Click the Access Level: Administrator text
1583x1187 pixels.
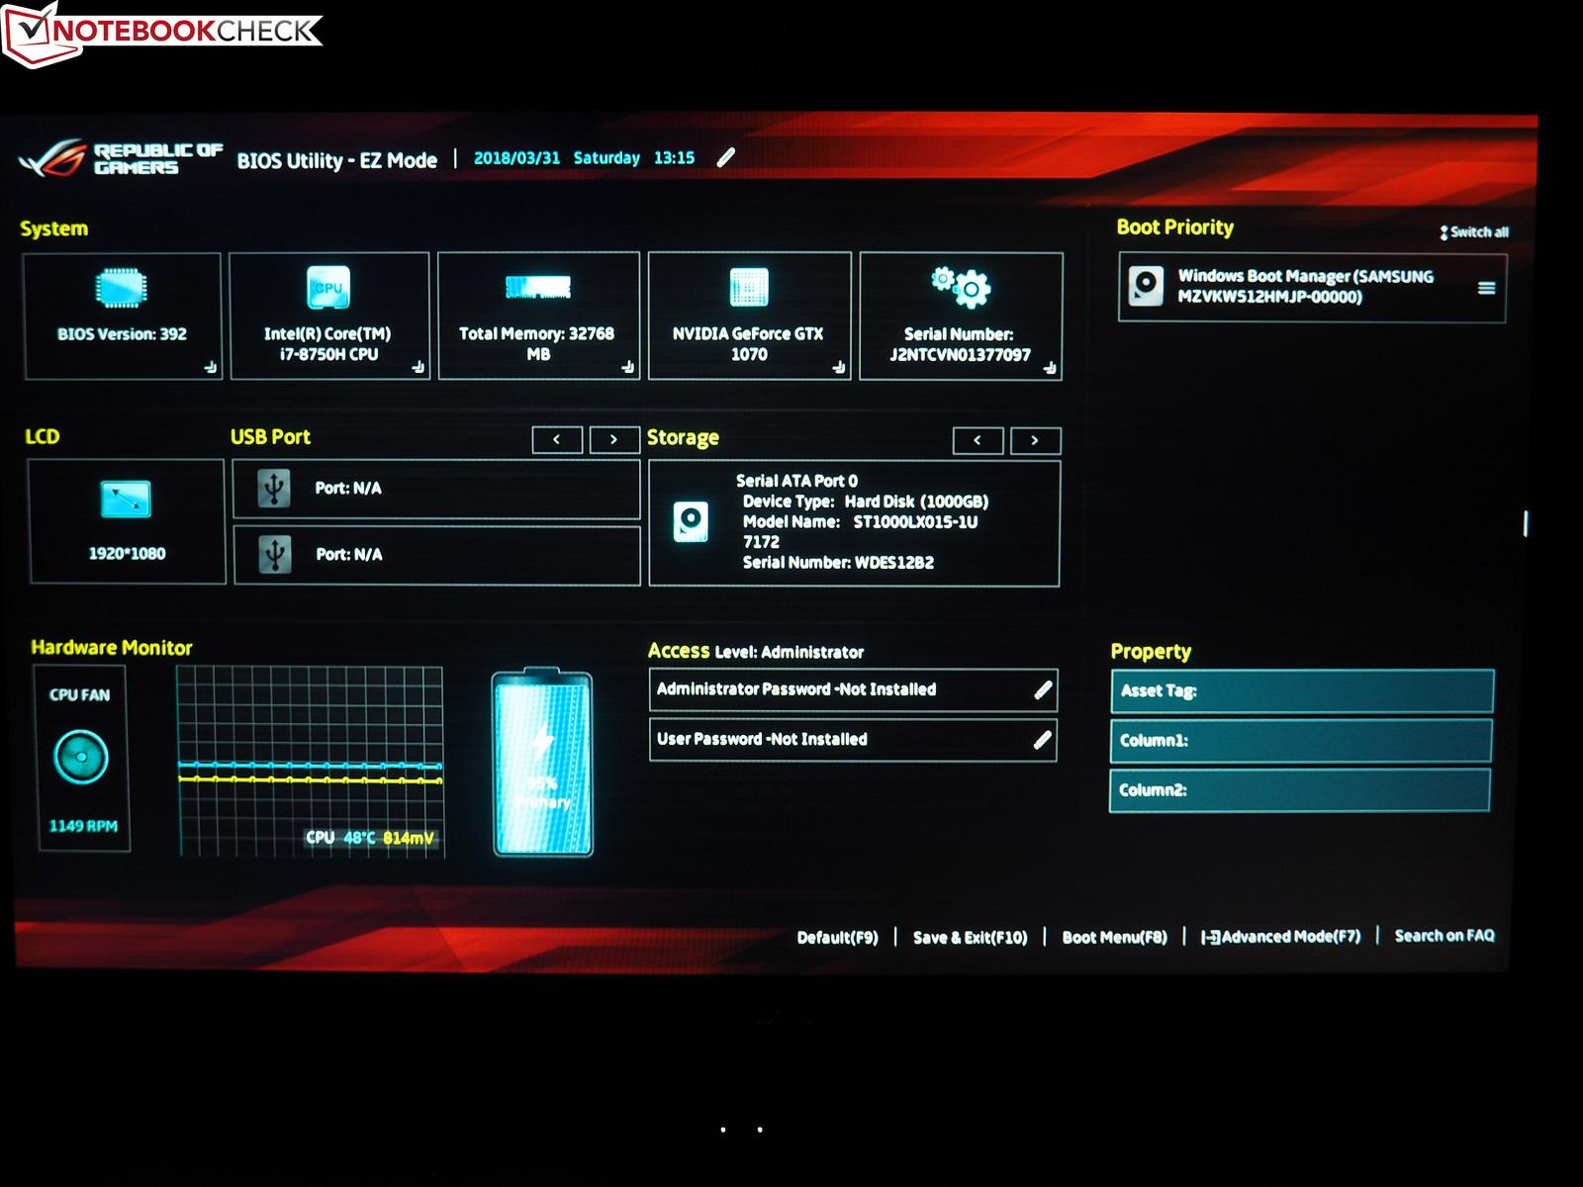[x=756, y=651]
